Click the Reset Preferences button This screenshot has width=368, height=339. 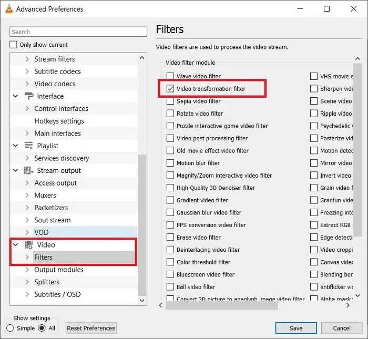coord(91,328)
